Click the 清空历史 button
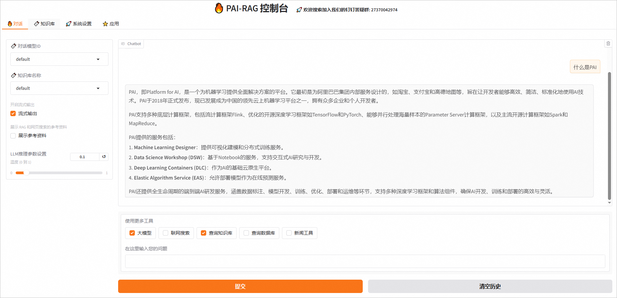The width and height of the screenshot is (617, 298). click(x=490, y=286)
